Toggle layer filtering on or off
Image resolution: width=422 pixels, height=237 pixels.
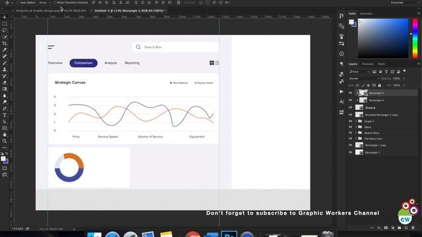coord(404,71)
